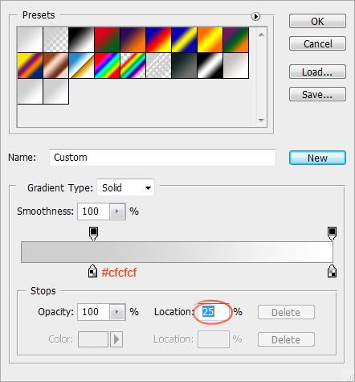
Task: Open the Opacity slider arrow
Action: (117, 312)
